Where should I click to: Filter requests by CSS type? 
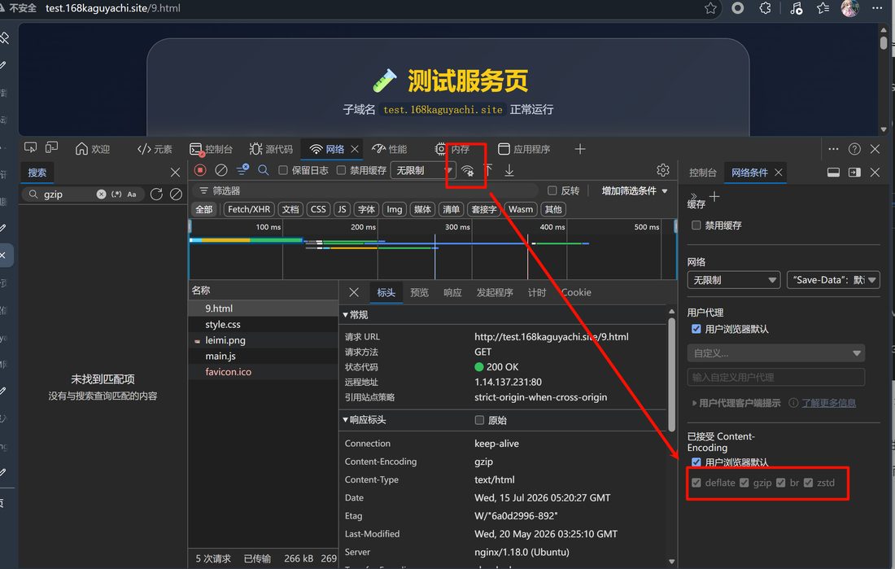click(x=318, y=209)
